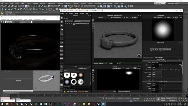
Task: Click the ring-shaped light icon in HDR sidebar
Action: (x=62, y=34)
